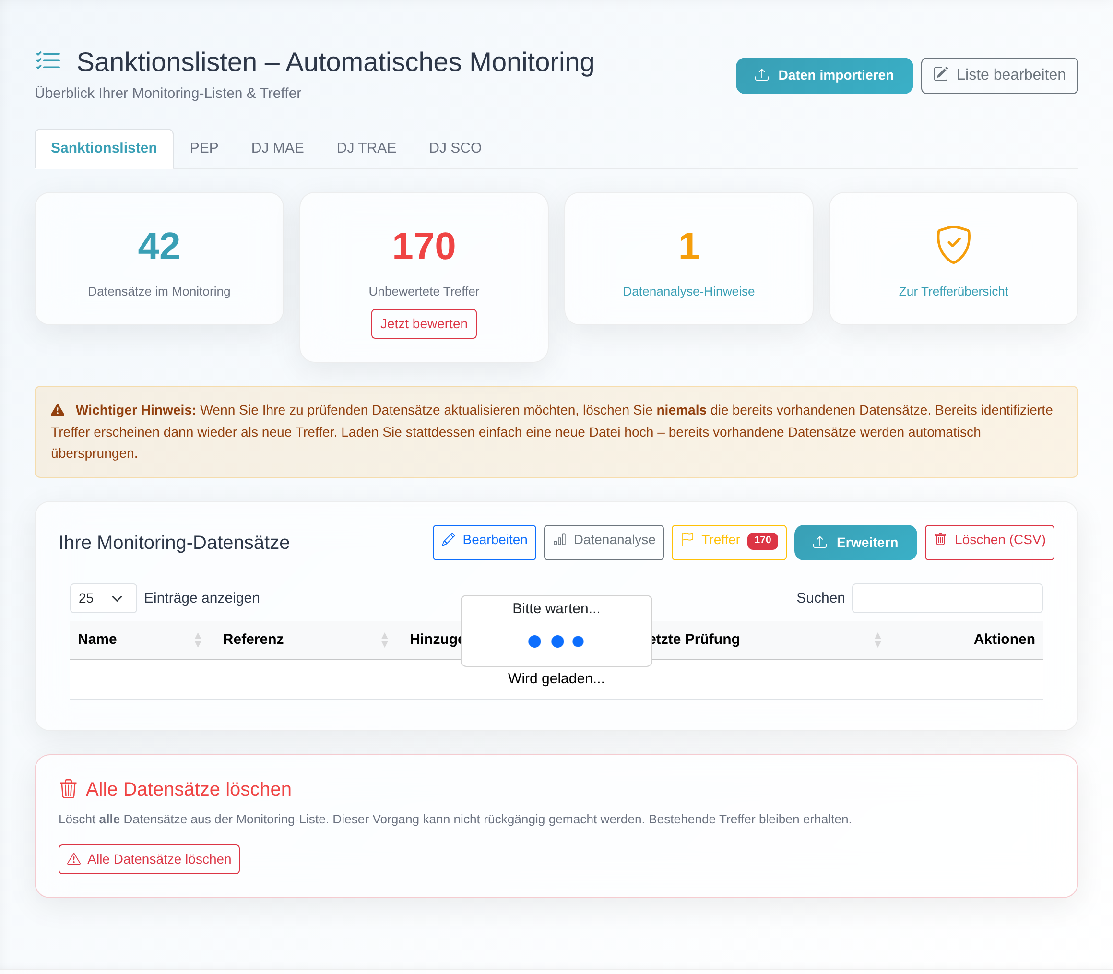This screenshot has height=974, width=1113.
Task: Open the PEP tab
Action: click(x=204, y=148)
